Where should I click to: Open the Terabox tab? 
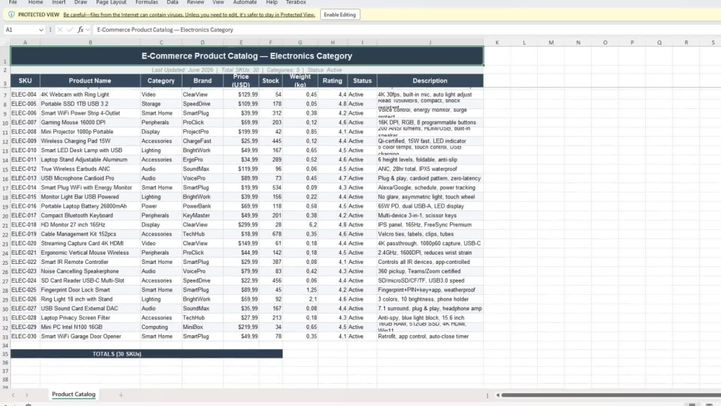tap(296, 2)
